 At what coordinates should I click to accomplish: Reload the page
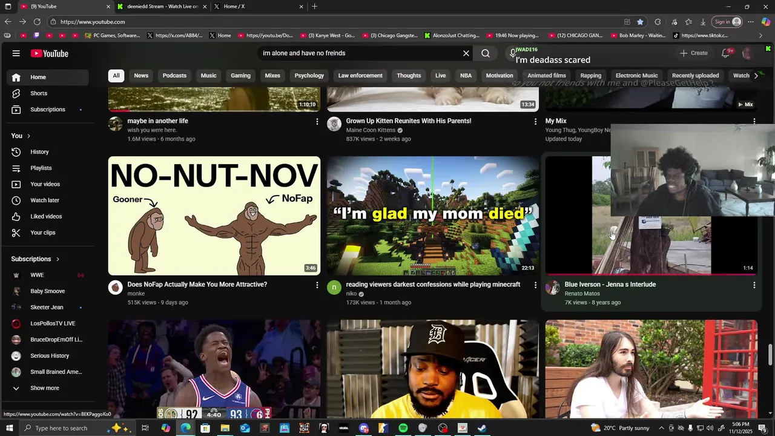pos(37,22)
